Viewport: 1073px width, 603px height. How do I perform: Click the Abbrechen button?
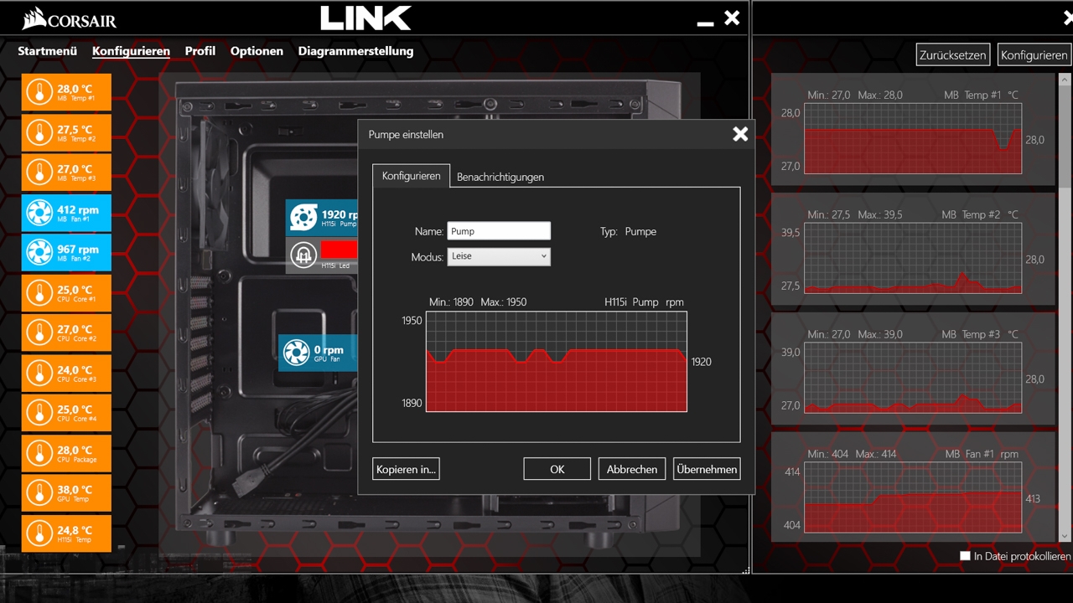tap(632, 469)
